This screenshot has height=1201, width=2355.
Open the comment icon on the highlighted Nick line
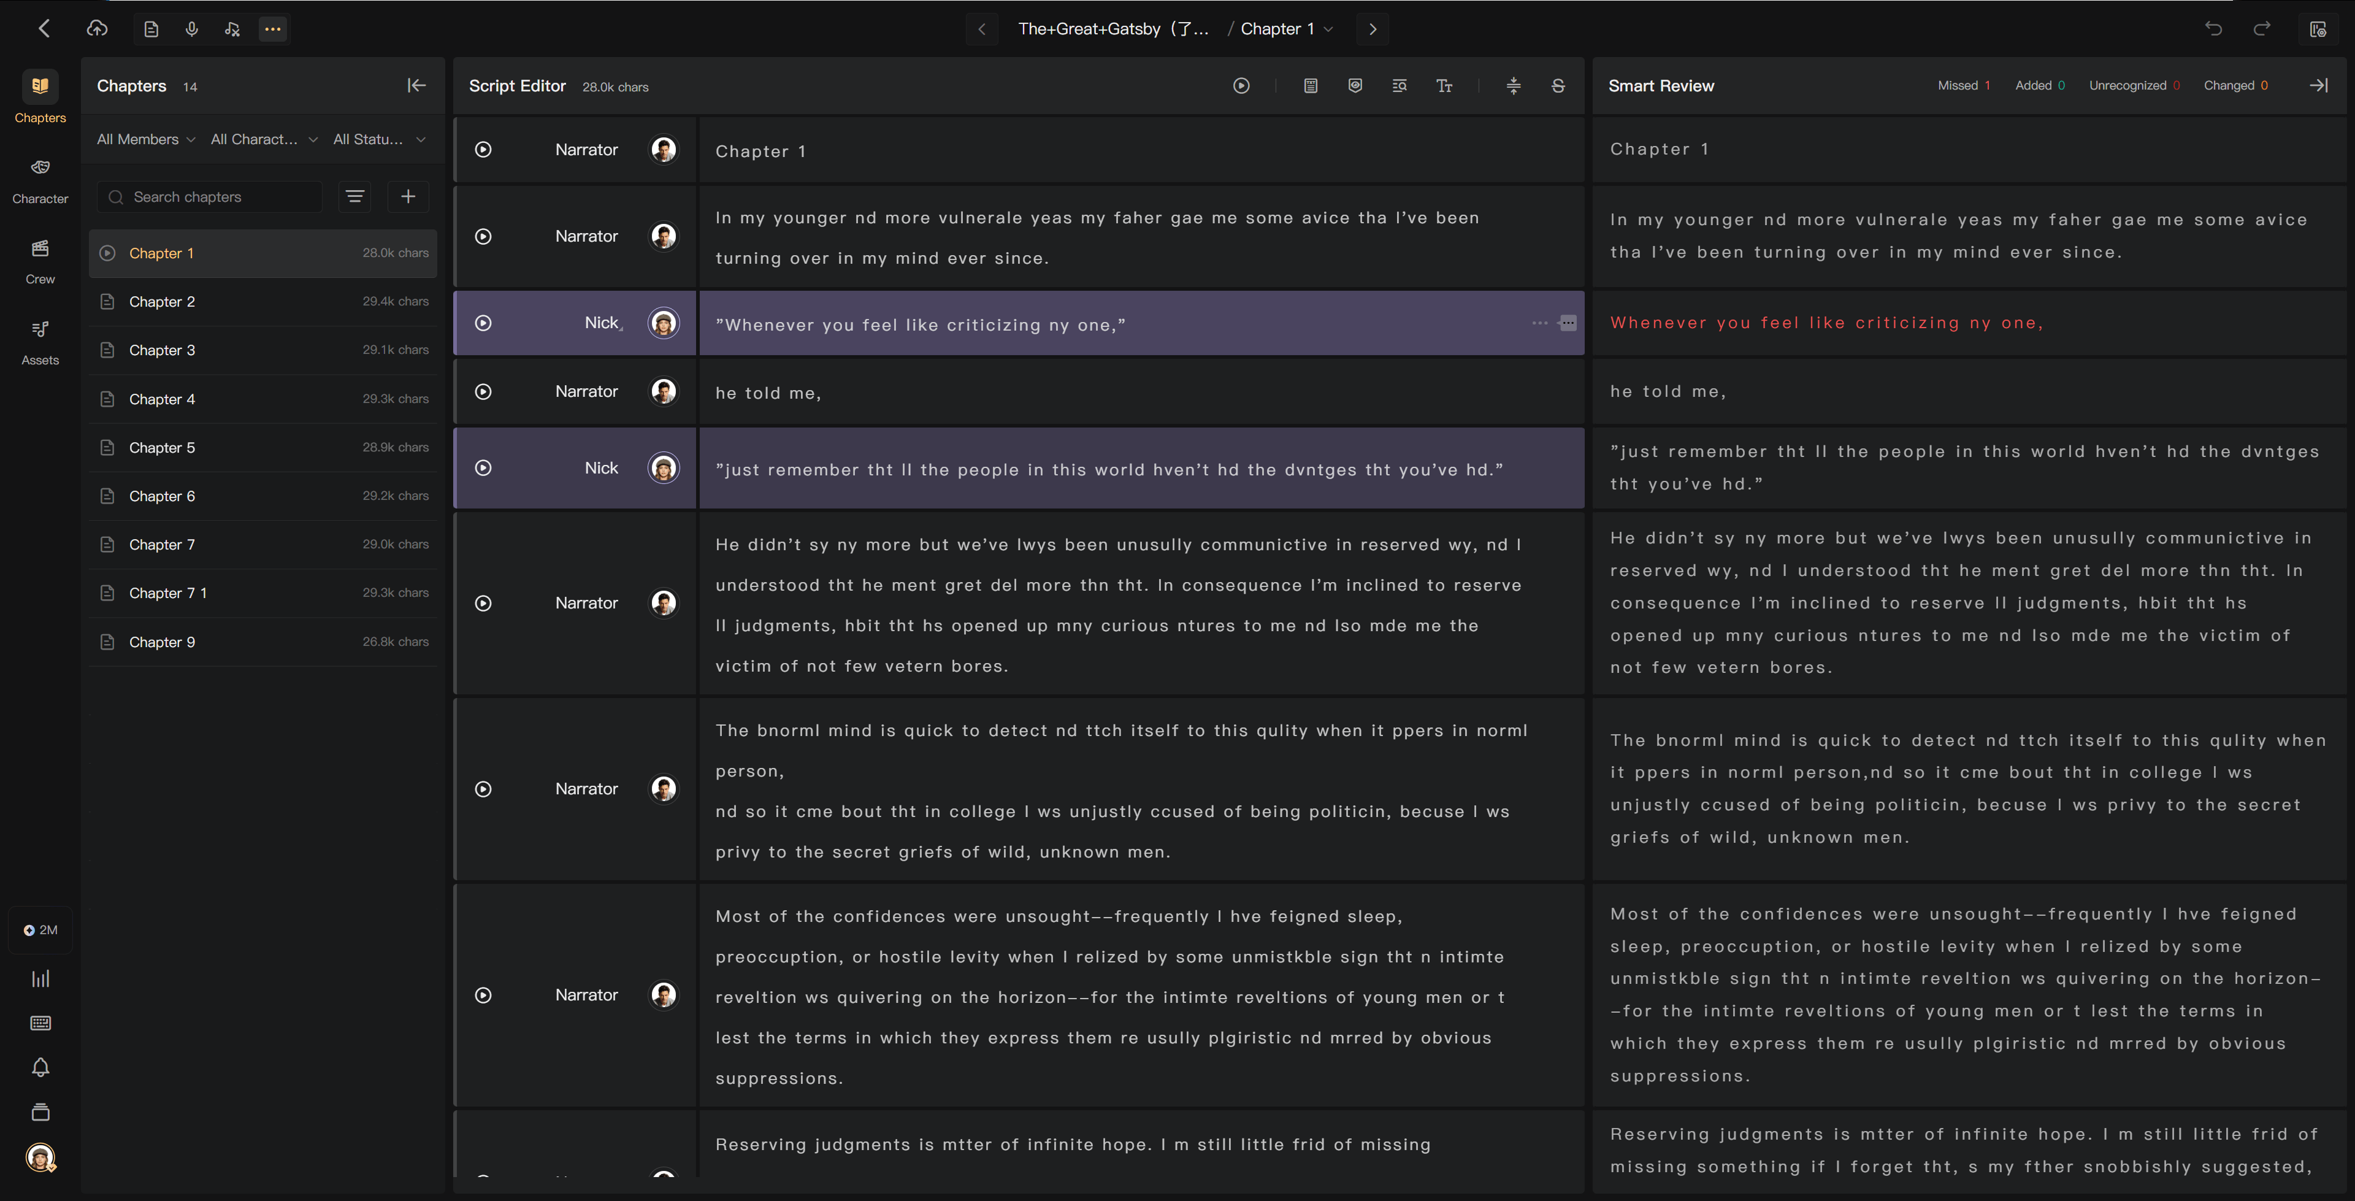[x=1567, y=323]
